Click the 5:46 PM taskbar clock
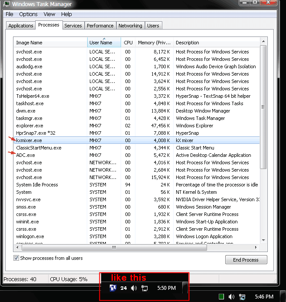This screenshot has height=302, width=286. click(x=264, y=297)
